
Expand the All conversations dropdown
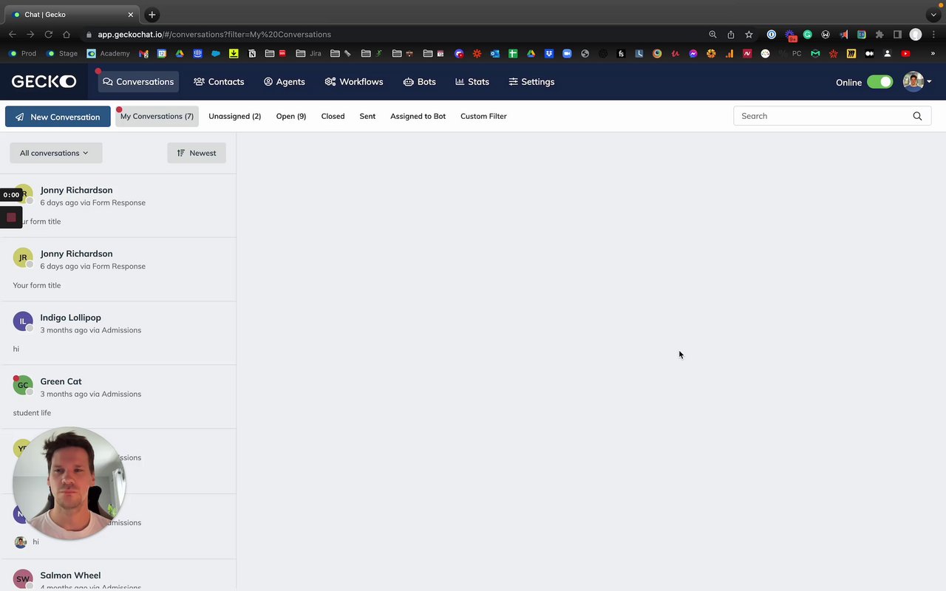pyautogui.click(x=55, y=153)
